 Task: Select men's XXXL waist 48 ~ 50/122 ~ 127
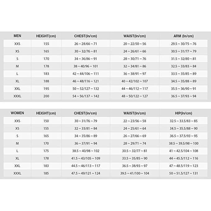point(135,96)
